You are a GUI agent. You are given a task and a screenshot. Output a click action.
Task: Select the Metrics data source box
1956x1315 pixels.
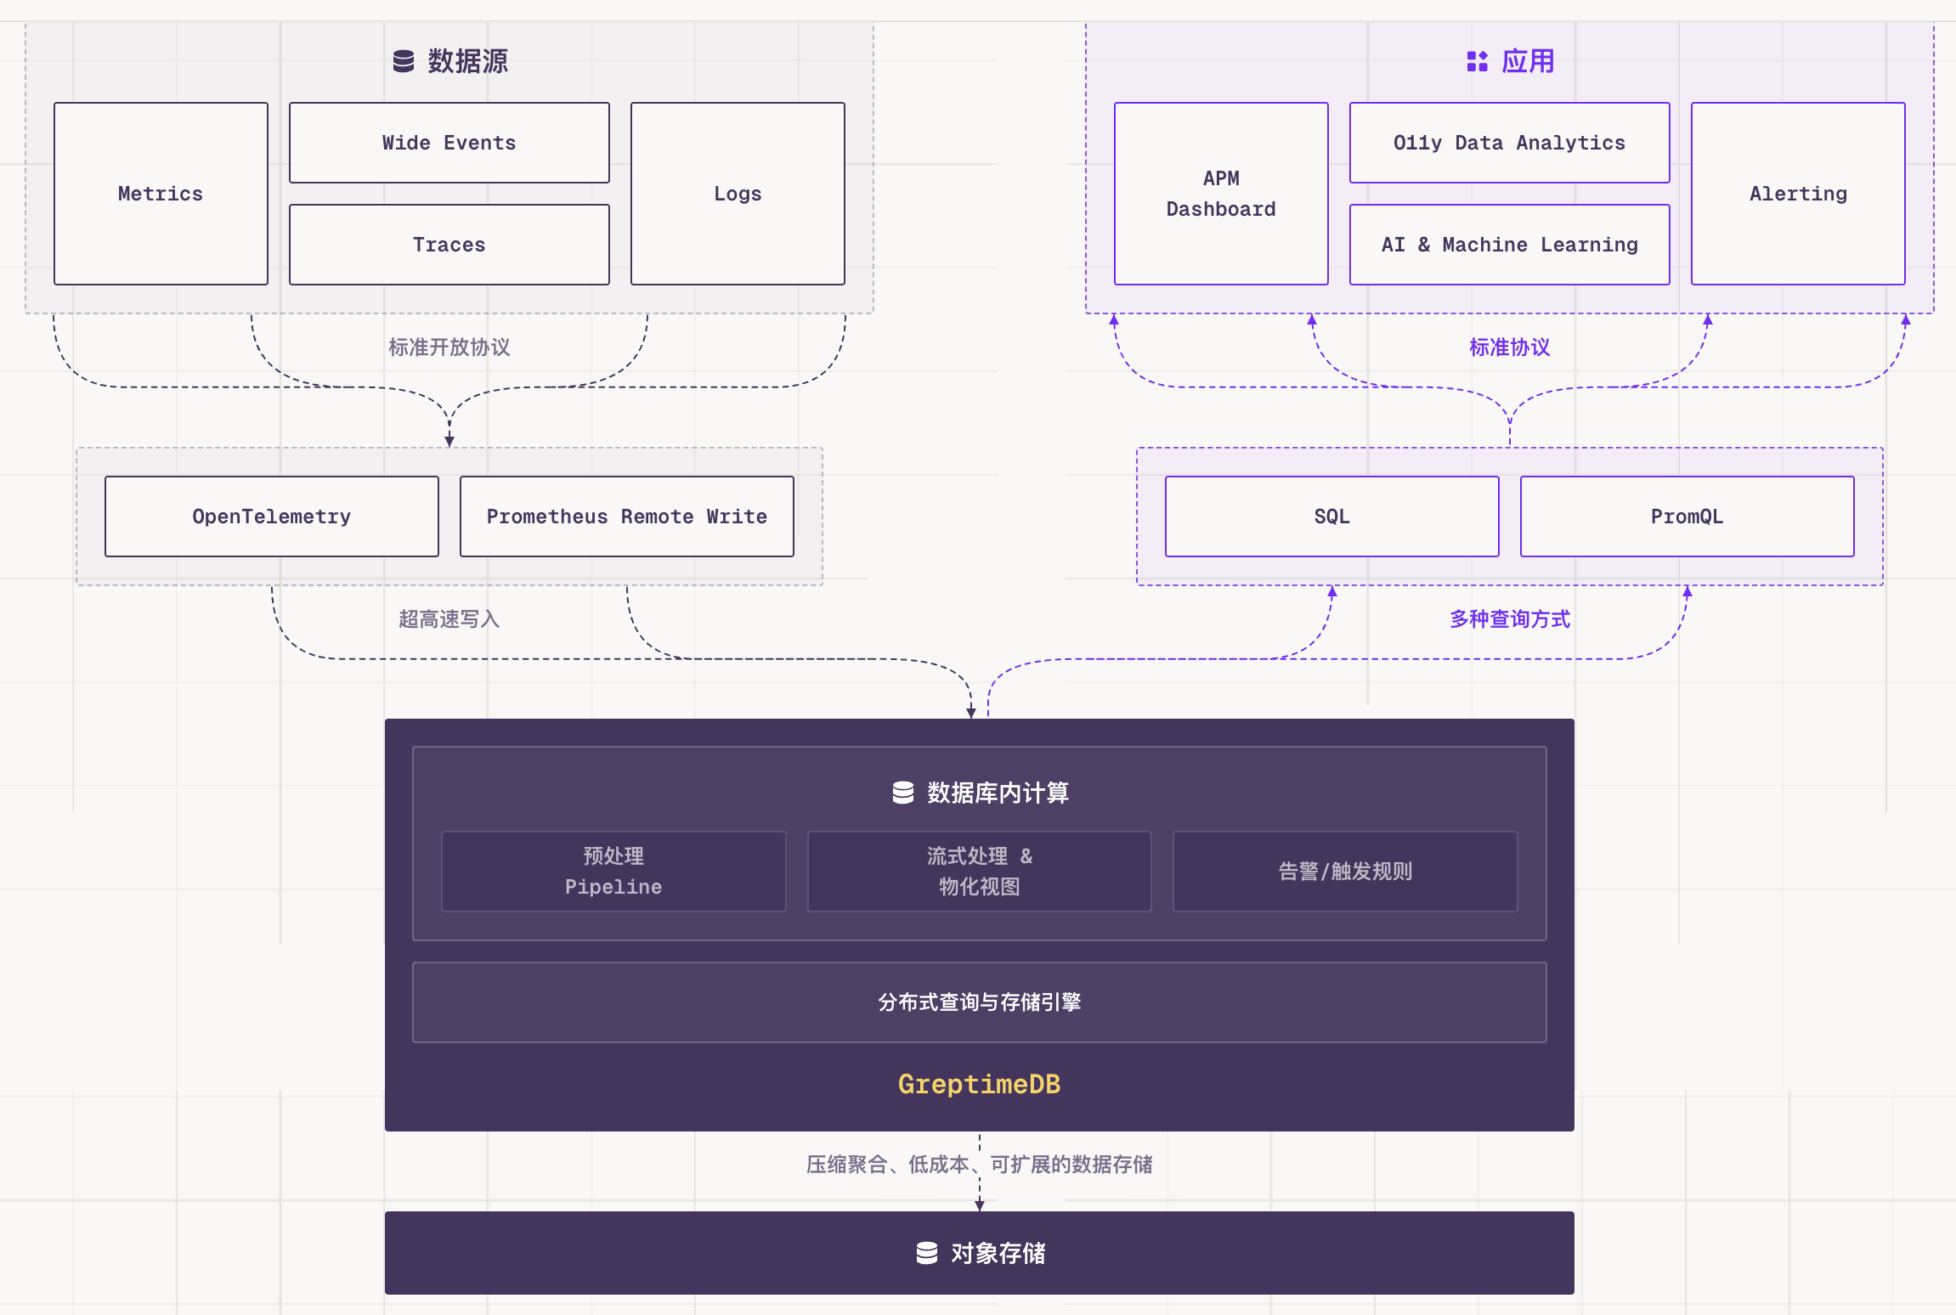pos(161,194)
